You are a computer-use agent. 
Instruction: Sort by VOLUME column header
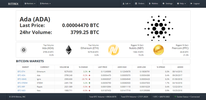click(x=64, y=67)
